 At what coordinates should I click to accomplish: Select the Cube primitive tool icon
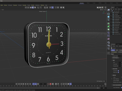pyautogui.click(x=109, y=17)
